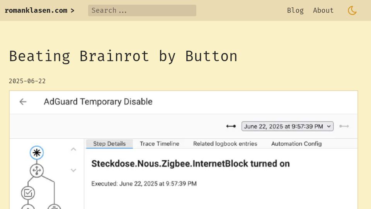371x209 pixels.
Task: Switch to the Step Details tab
Action: pyautogui.click(x=109, y=144)
